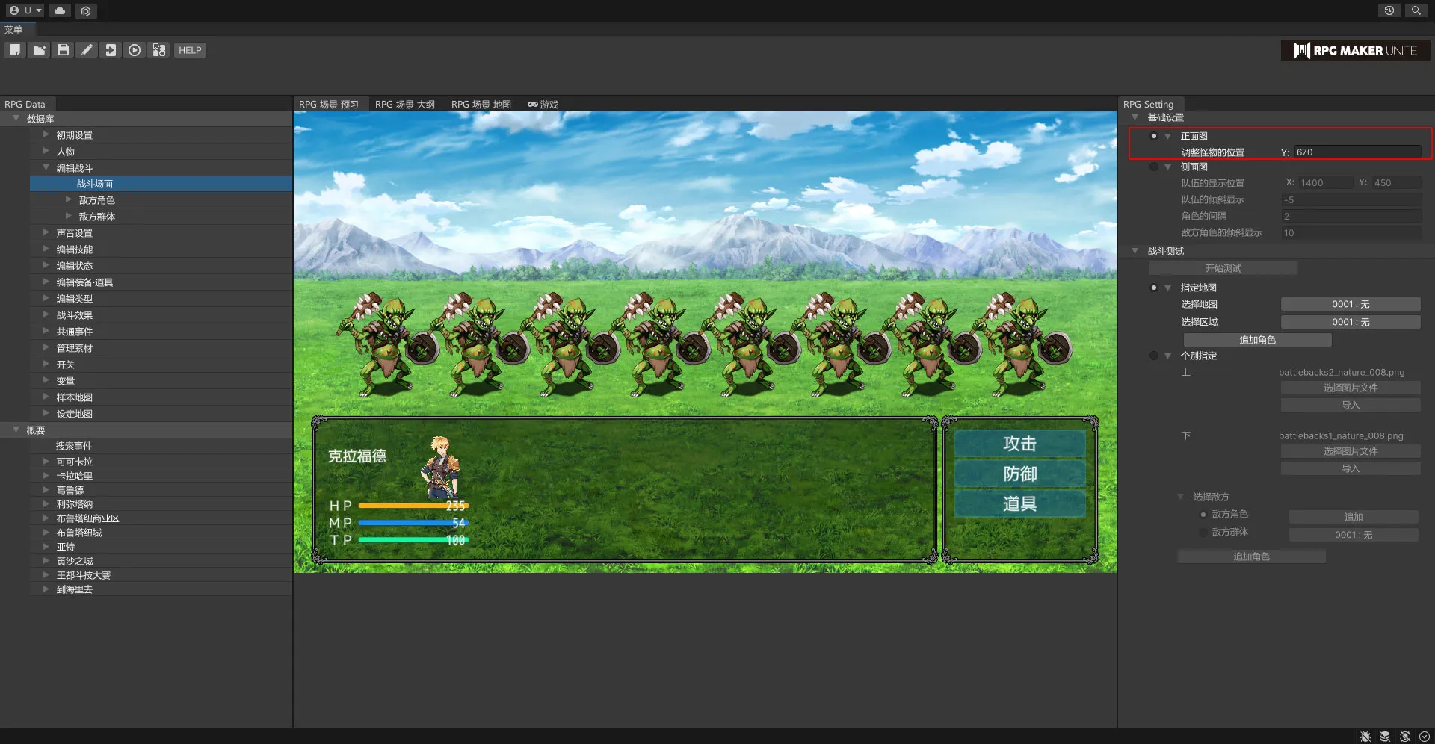
Task: Click the 调整怪物的位置 Y input field
Action: 1357,152
